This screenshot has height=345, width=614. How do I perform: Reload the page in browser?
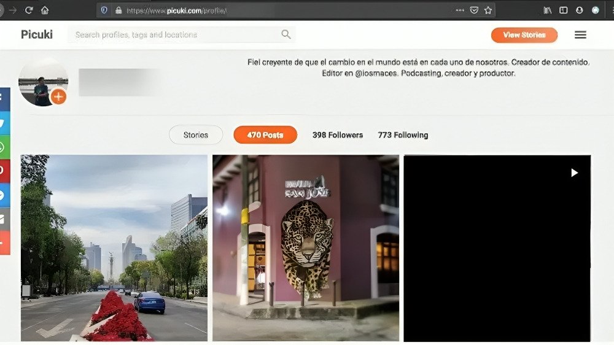tap(28, 10)
